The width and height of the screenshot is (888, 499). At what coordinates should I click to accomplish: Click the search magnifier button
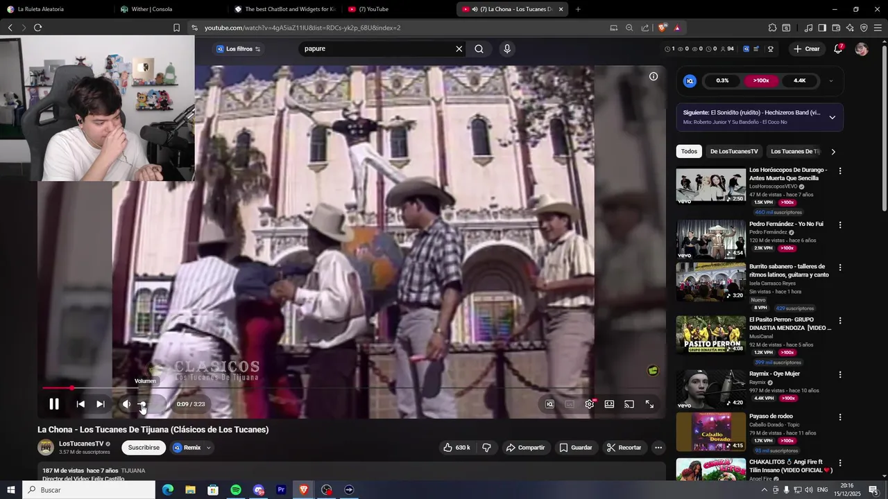pyautogui.click(x=479, y=49)
